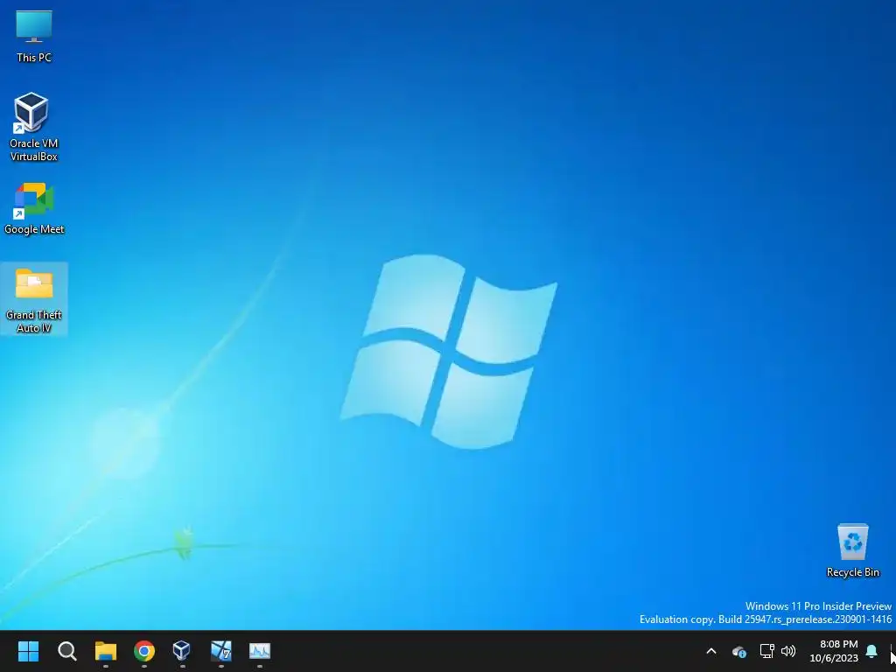Select the Google Meet desktop shortcut

[x=34, y=208]
